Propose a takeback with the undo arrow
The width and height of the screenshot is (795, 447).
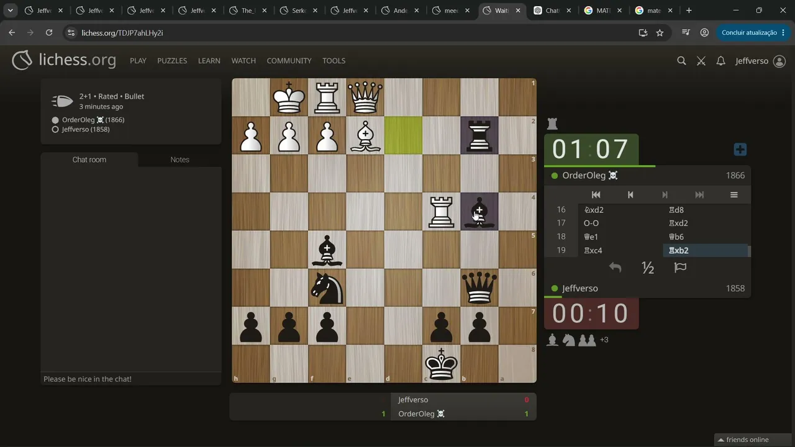click(615, 268)
